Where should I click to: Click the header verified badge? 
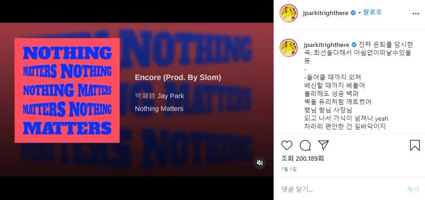[353, 13]
